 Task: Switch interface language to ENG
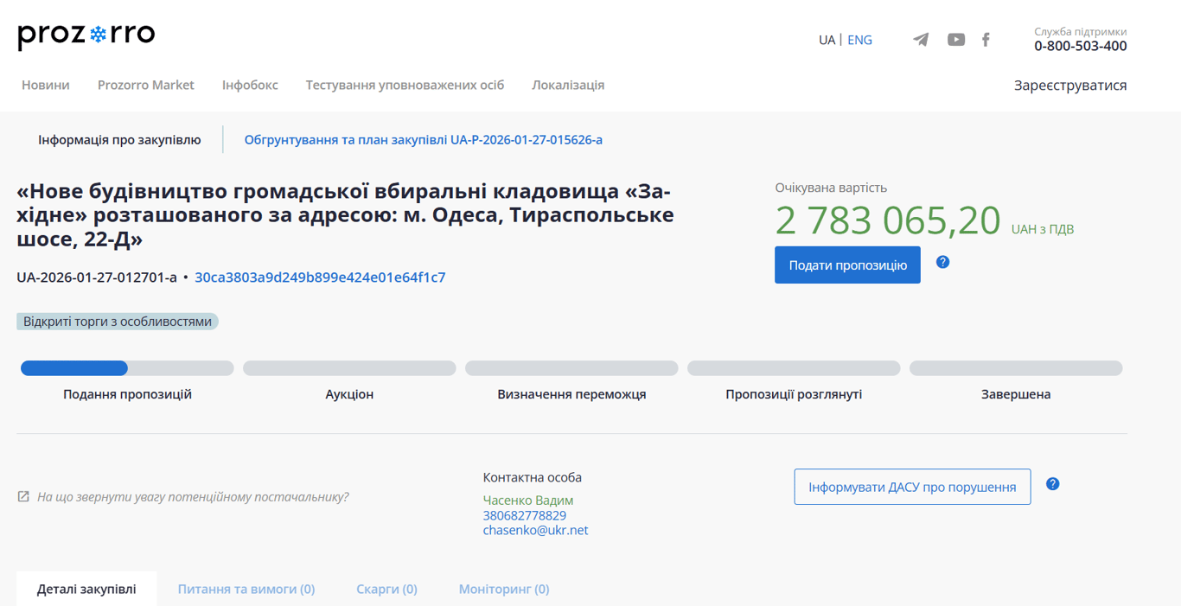(859, 39)
